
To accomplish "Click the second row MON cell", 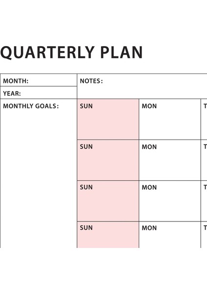I will coord(170,160).
